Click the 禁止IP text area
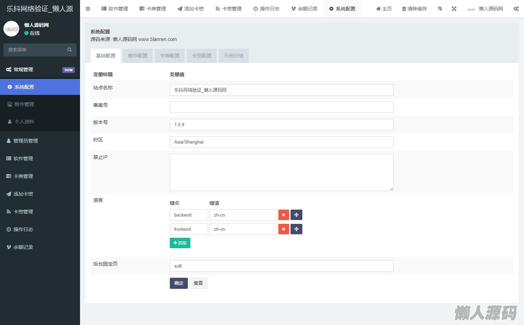This screenshot has height=325, width=524. pos(281,172)
